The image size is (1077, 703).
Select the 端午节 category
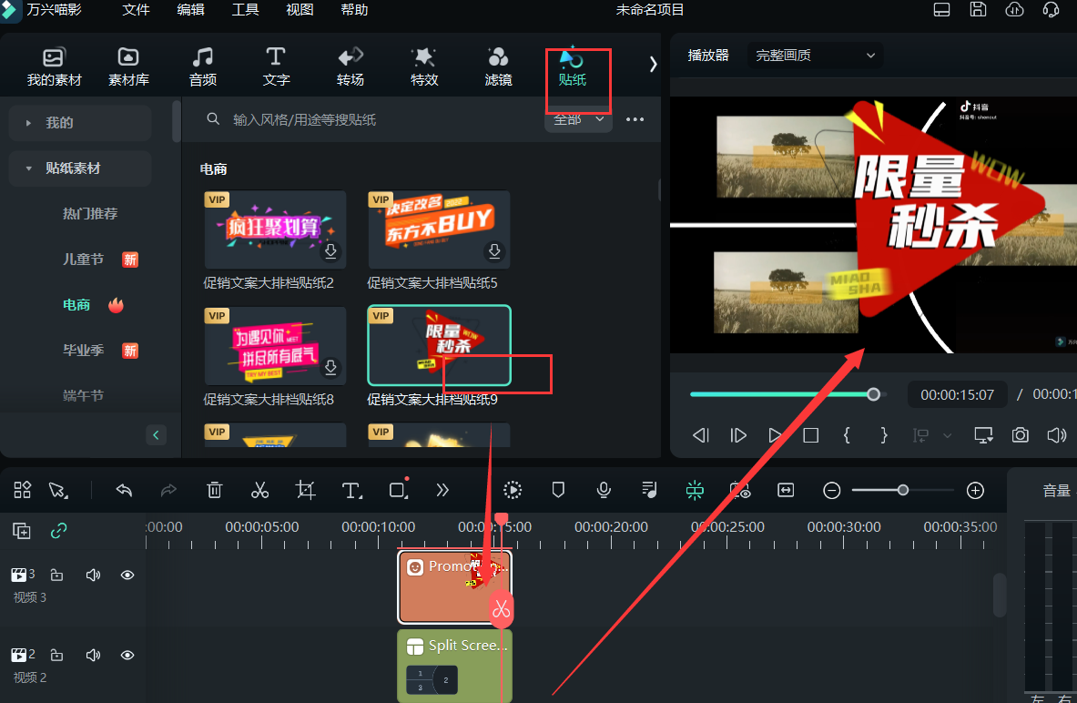point(83,396)
